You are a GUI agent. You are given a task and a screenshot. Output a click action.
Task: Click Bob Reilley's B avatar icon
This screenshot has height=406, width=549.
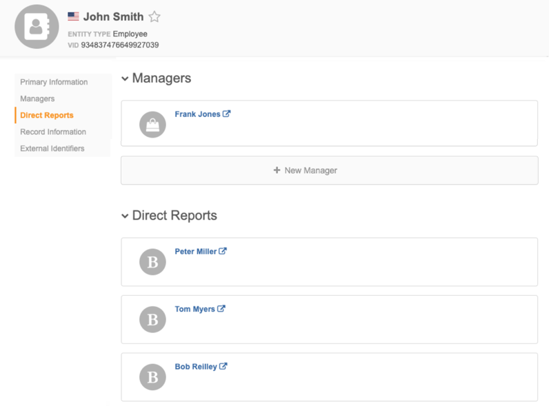click(x=152, y=377)
